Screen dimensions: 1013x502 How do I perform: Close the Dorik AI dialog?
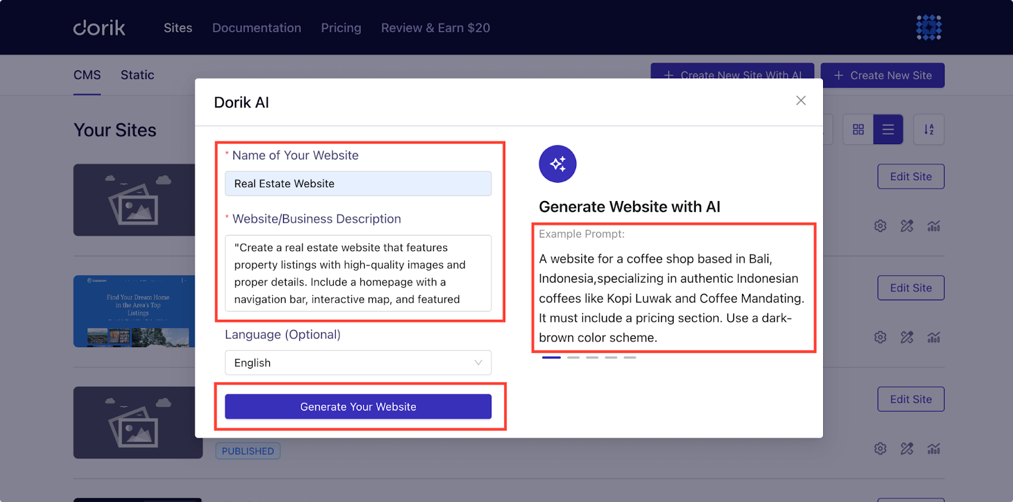pyautogui.click(x=801, y=101)
